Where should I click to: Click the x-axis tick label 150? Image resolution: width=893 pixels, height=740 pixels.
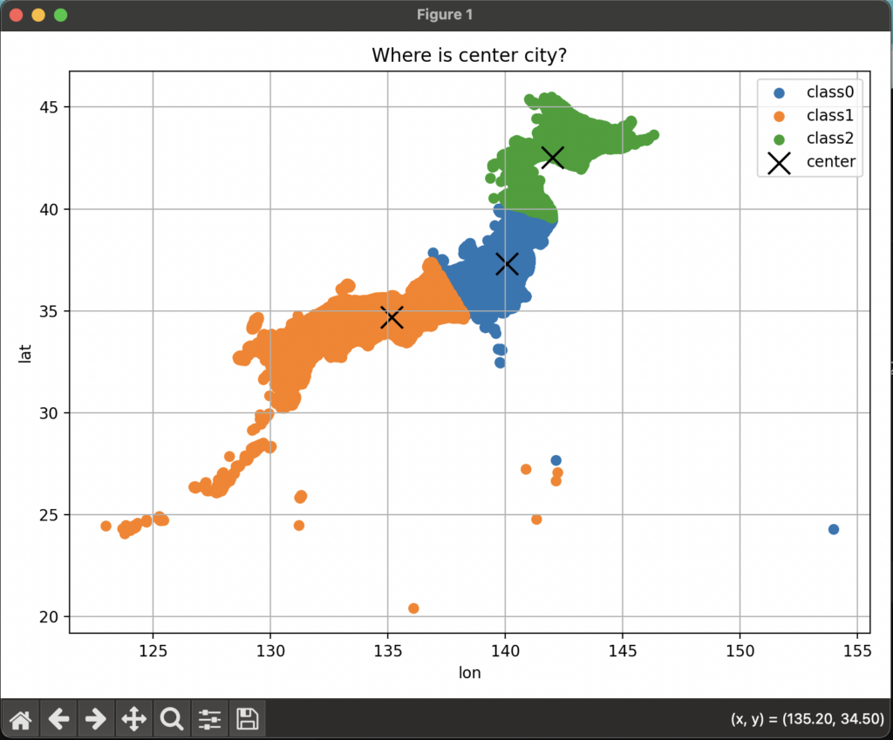(740, 650)
